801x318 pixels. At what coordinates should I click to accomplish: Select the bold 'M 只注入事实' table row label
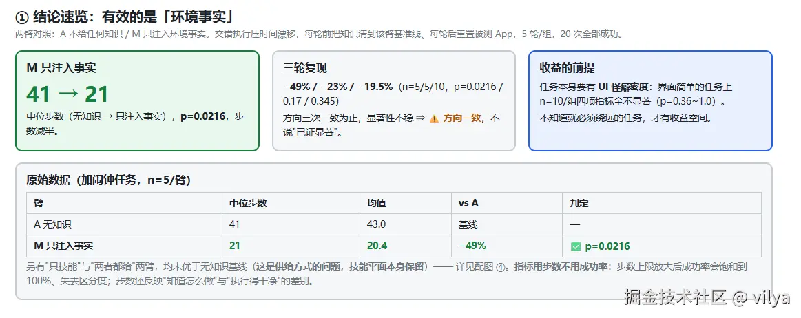[63, 246]
